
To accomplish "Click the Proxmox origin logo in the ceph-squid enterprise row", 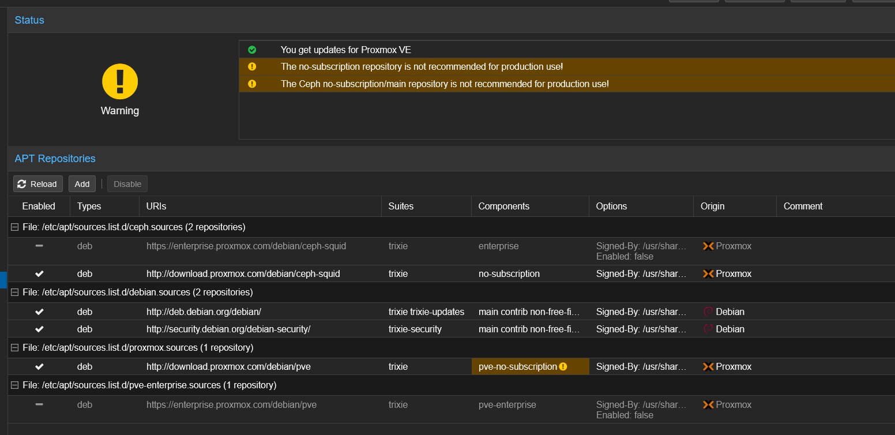I will (x=708, y=246).
